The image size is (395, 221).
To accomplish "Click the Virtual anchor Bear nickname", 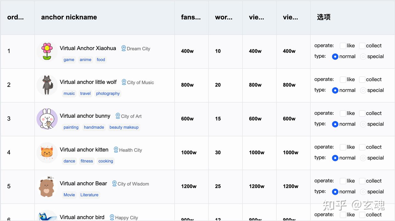I will pos(83,184).
